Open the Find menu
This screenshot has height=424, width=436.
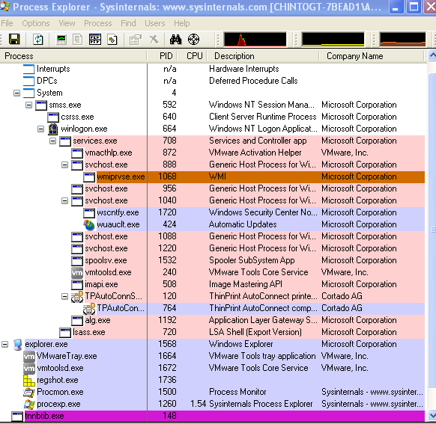[128, 23]
